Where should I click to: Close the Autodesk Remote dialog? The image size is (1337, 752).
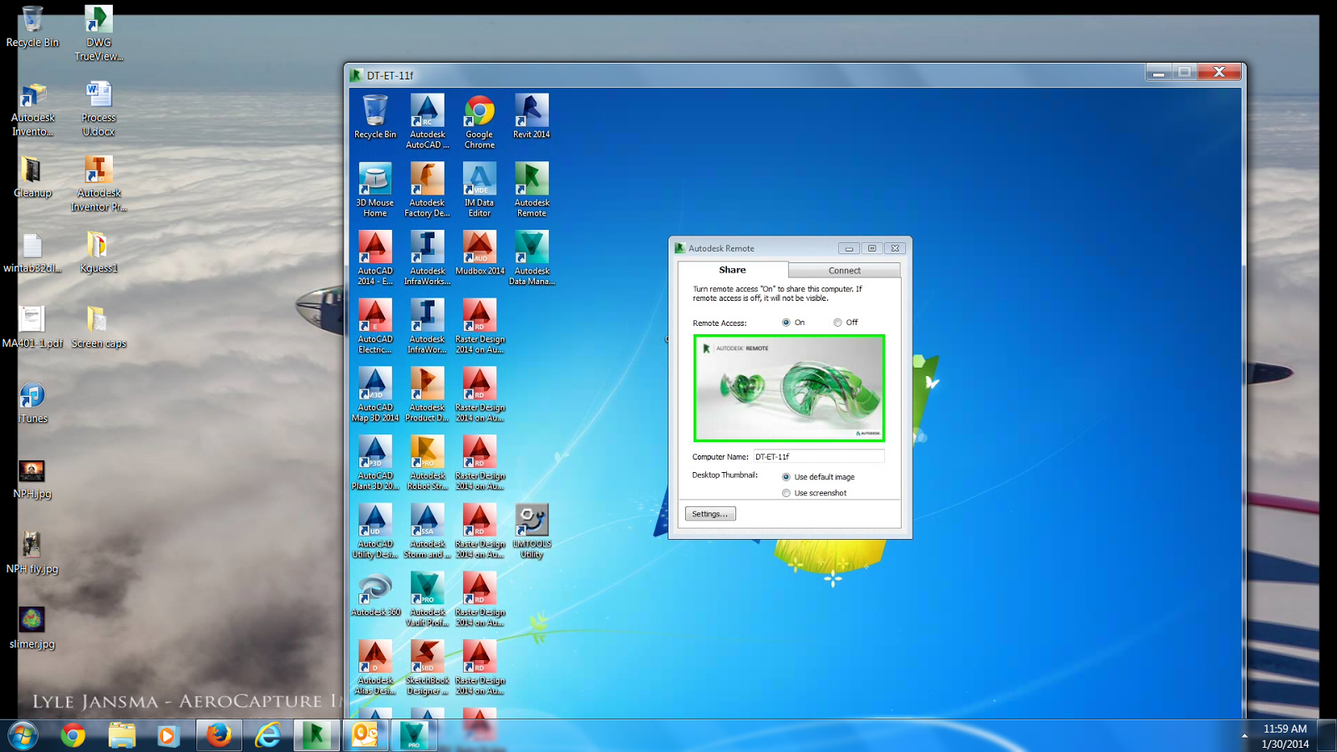(x=895, y=248)
